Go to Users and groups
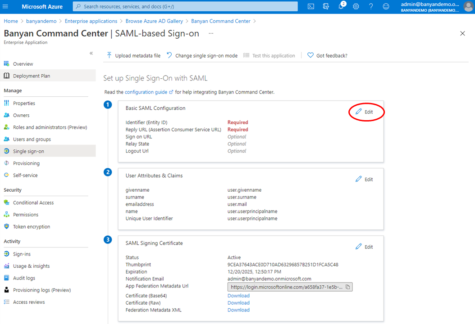The width and height of the screenshot is (475, 324). [32, 139]
